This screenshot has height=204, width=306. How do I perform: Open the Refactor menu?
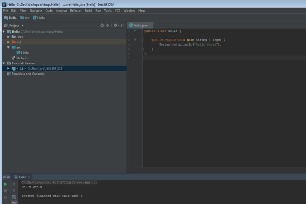76,11
